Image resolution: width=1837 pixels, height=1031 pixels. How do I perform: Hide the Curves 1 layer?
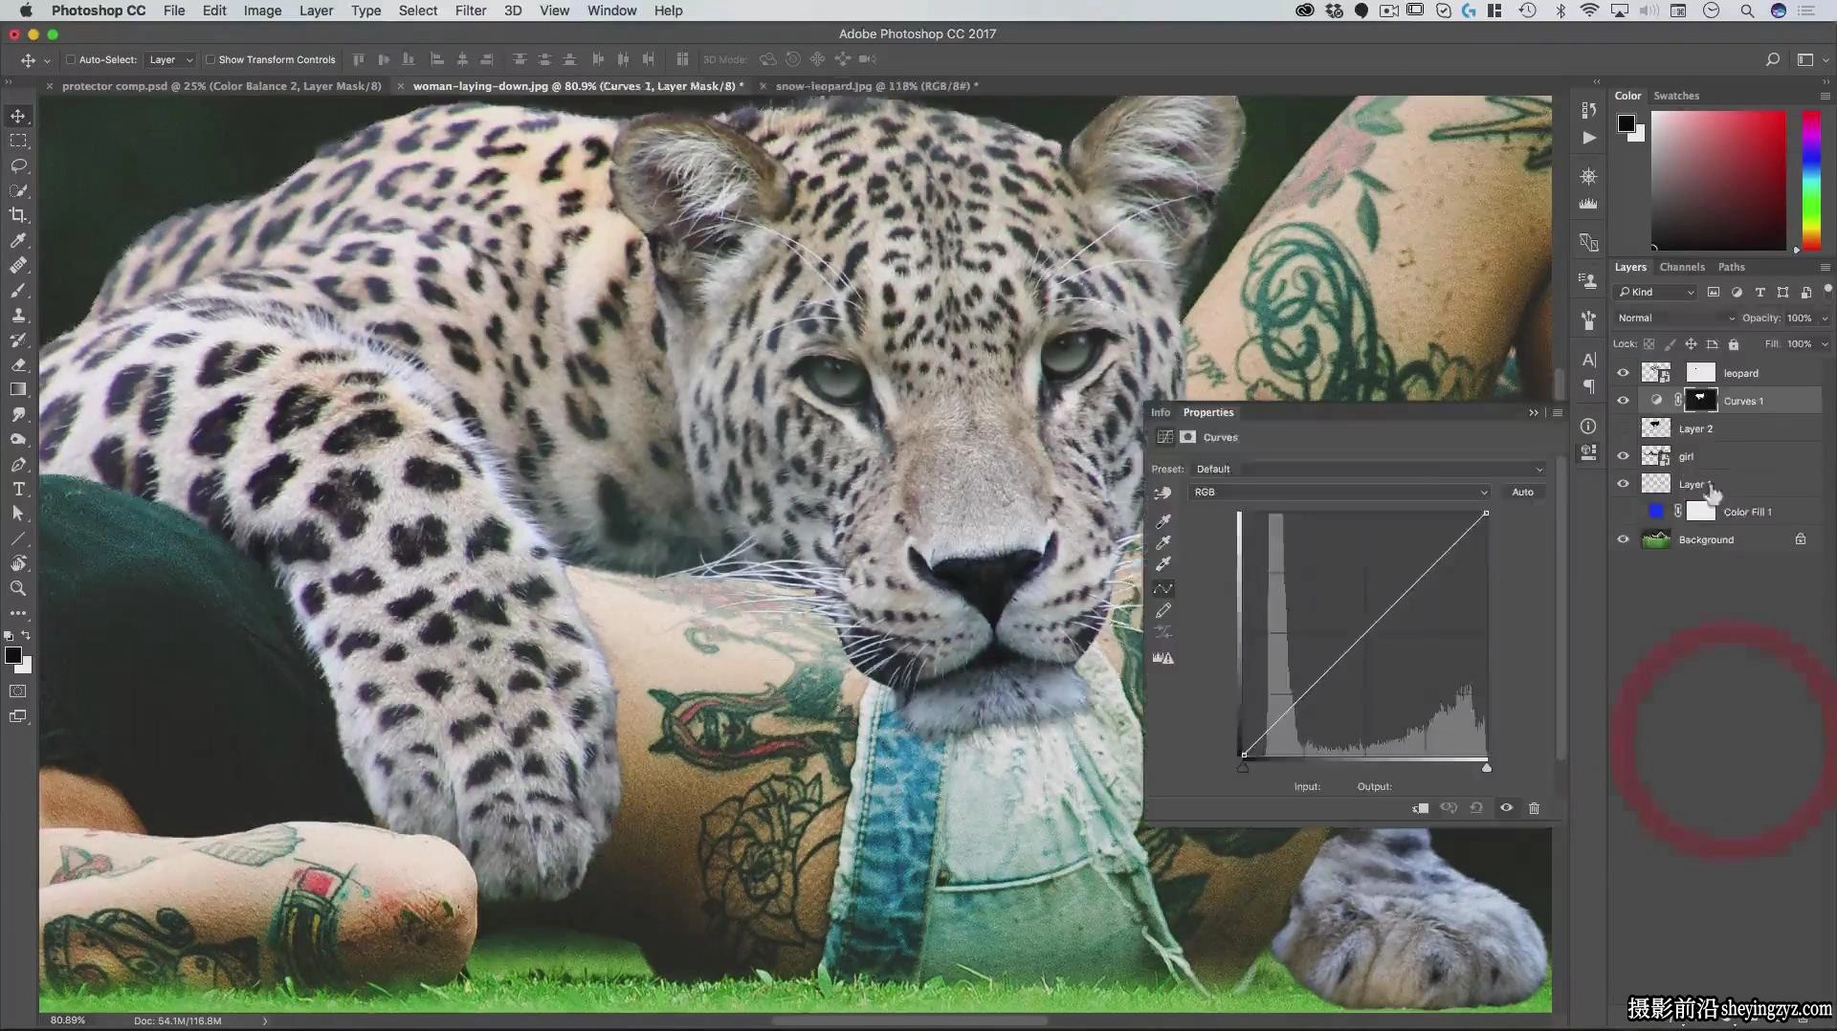[1623, 401]
